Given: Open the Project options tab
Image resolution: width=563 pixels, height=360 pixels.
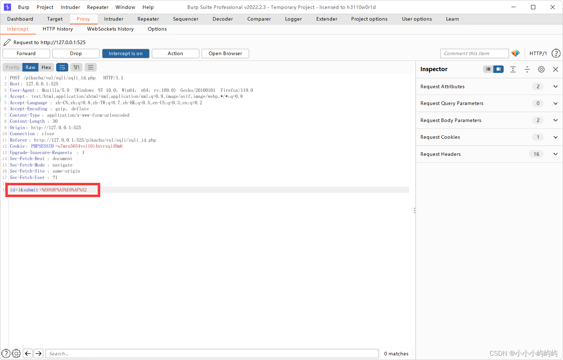Looking at the screenshot, I should pos(369,19).
